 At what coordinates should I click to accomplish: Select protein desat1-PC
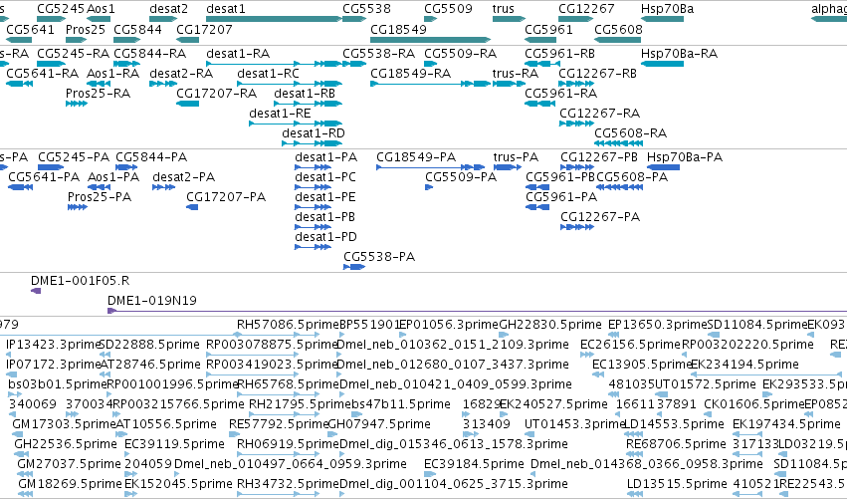[x=325, y=177]
